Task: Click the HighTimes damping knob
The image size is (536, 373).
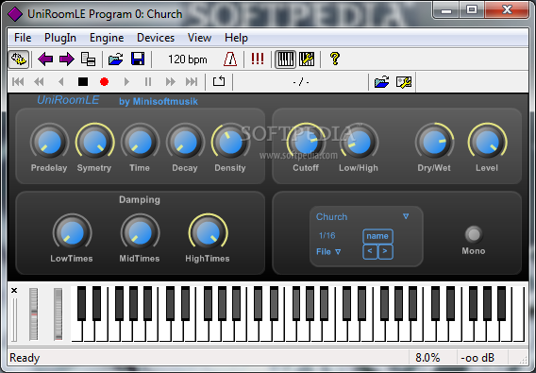Action: point(209,232)
